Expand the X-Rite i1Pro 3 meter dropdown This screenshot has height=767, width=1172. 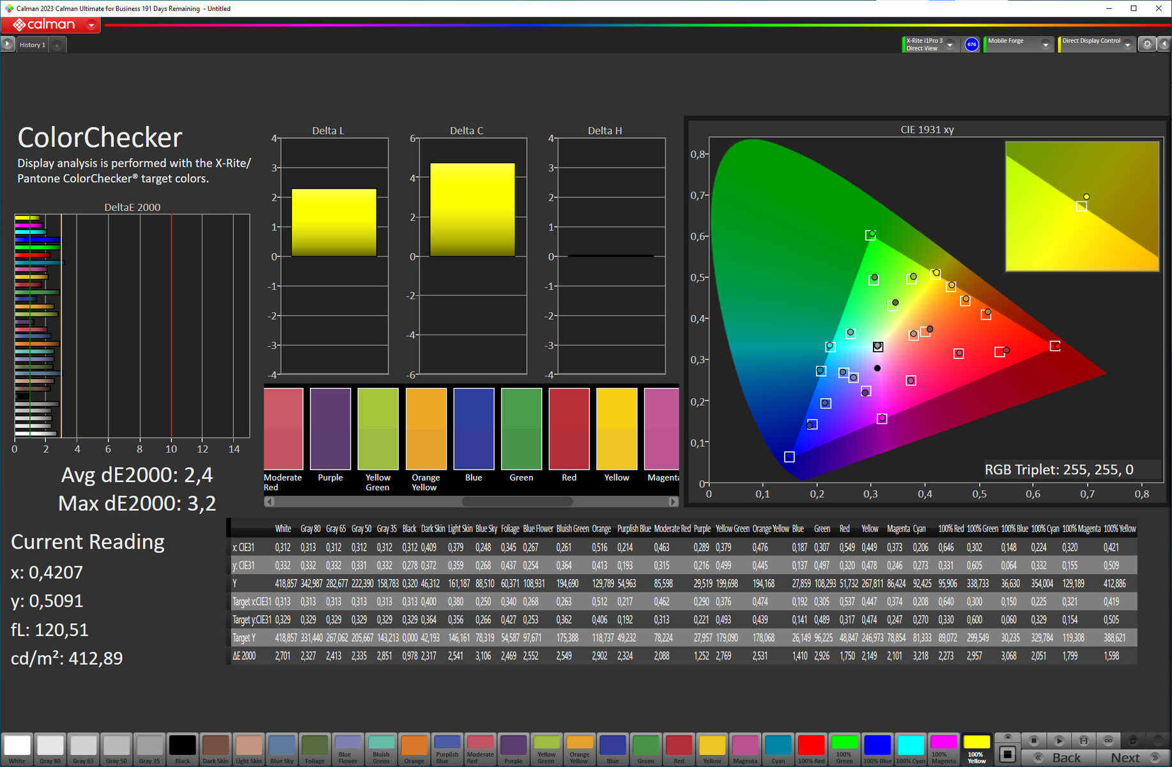950,45
